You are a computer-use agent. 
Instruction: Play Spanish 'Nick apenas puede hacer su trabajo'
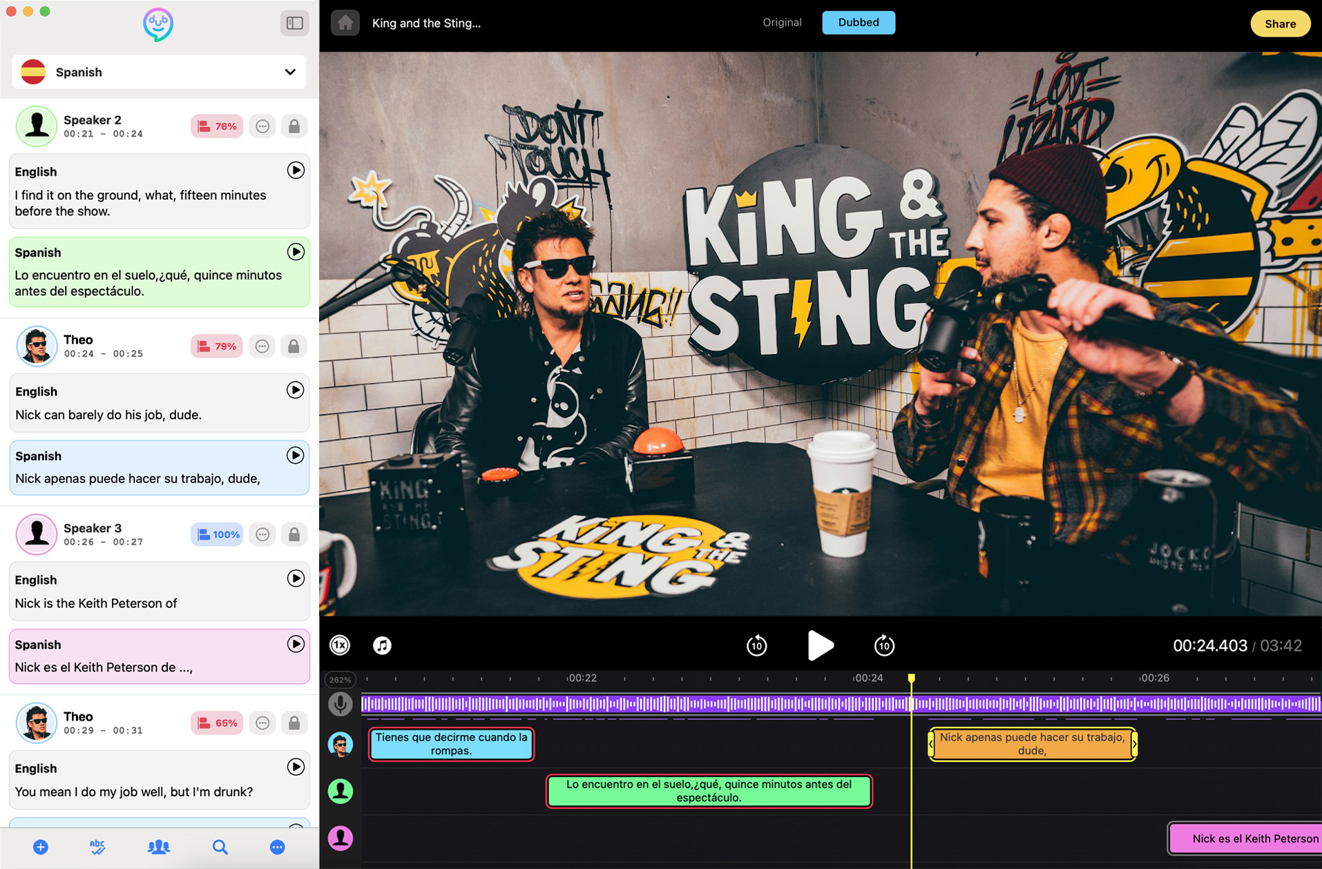(x=296, y=456)
